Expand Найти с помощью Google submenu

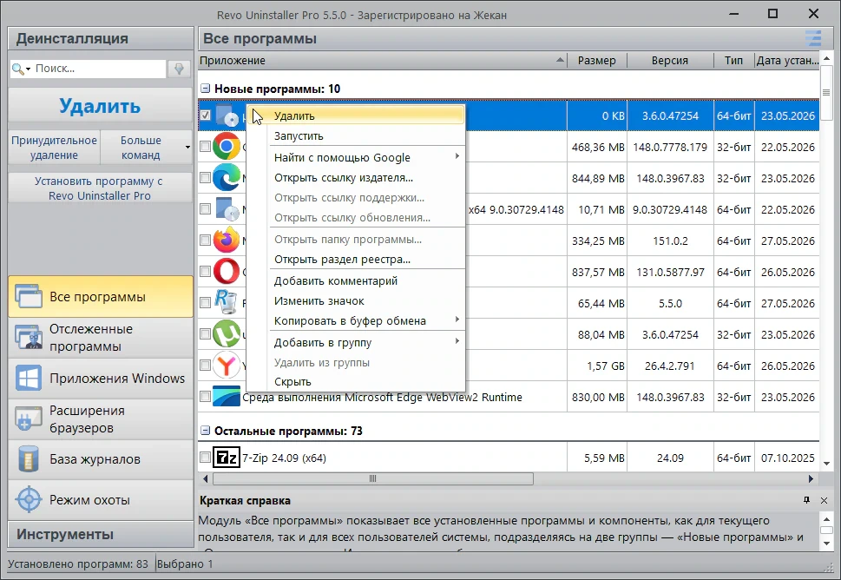(457, 156)
